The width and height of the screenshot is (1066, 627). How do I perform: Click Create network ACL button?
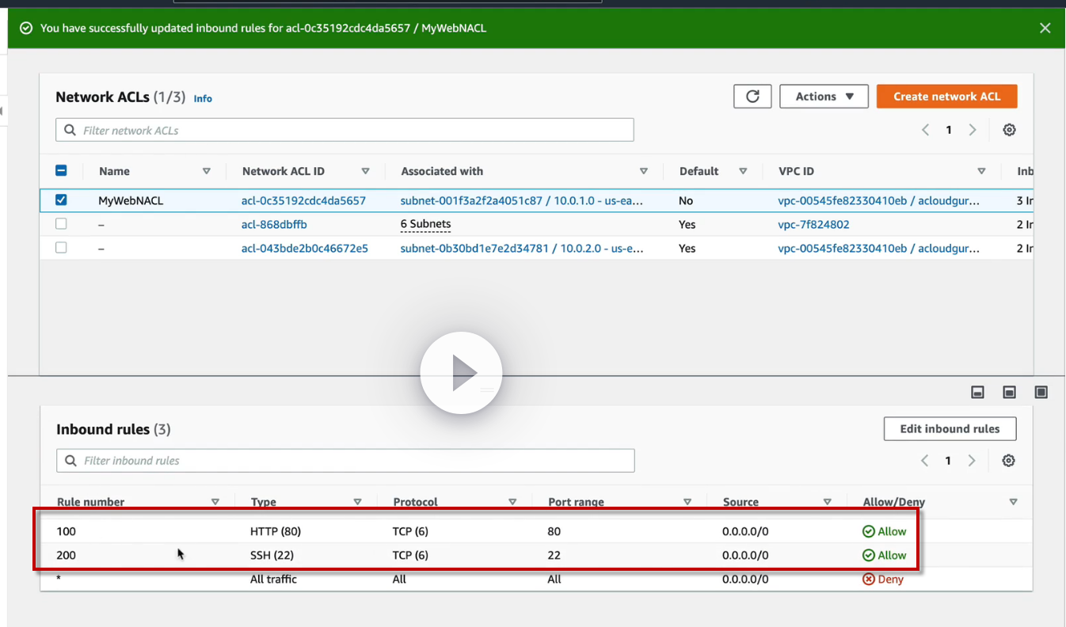point(946,97)
